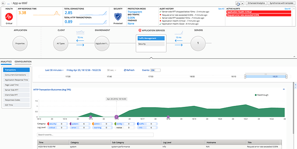This screenshot has height=149, width=297.
Task: Toggle the system category event filter
Action: [x=78, y=124]
